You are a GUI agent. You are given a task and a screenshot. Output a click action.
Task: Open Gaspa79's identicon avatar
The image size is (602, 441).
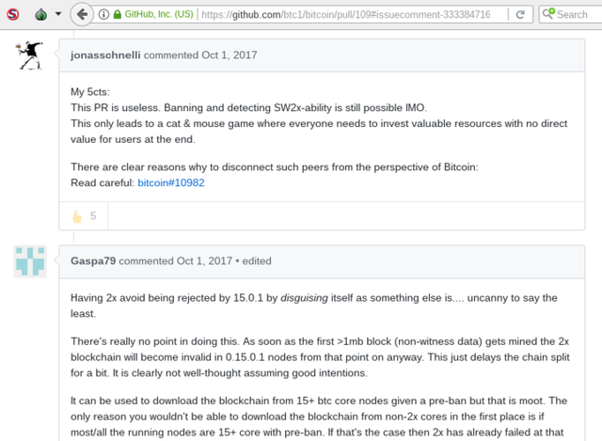click(30, 261)
